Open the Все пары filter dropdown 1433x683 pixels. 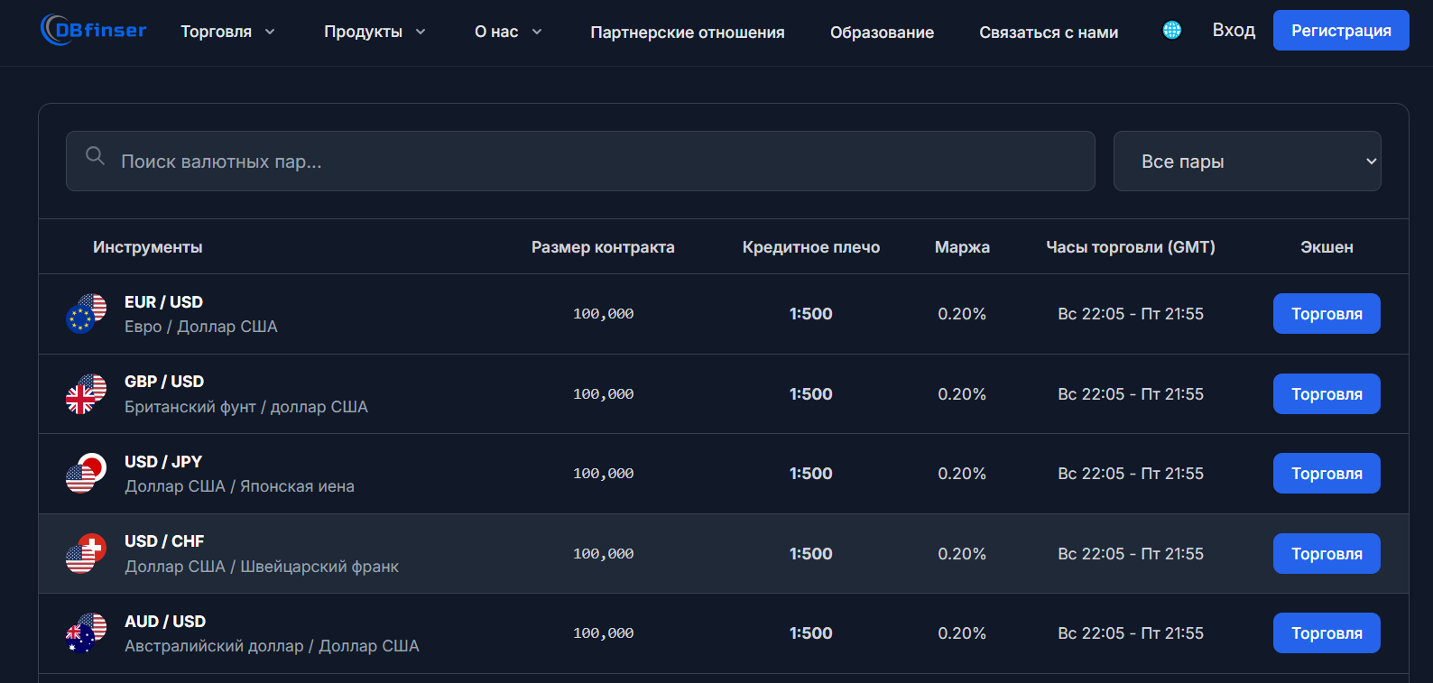1246,162
